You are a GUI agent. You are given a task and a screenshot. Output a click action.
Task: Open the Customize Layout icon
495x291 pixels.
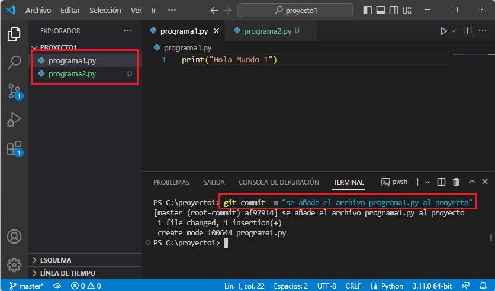tap(407, 10)
